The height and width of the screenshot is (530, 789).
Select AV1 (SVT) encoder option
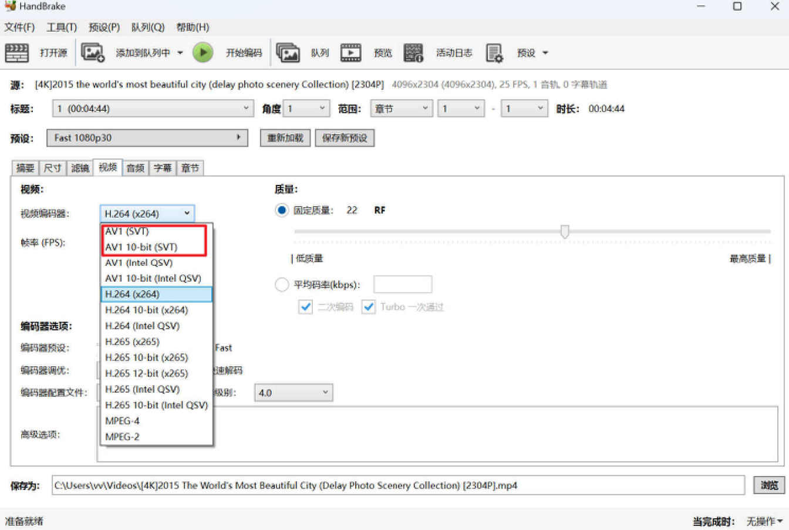[156, 231]
